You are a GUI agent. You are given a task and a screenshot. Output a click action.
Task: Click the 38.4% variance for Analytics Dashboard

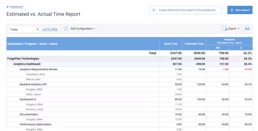click(248, 64)
